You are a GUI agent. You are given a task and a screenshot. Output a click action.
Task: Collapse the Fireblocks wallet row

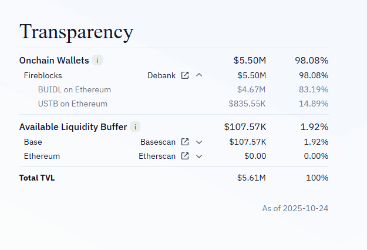click(x=199, y=75)
